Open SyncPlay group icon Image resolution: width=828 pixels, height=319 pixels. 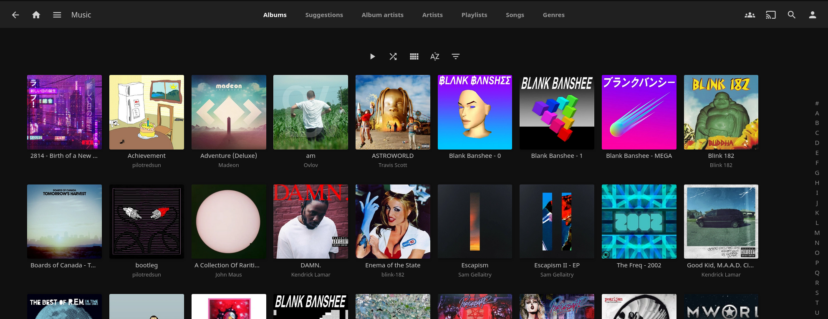[750, 15]
